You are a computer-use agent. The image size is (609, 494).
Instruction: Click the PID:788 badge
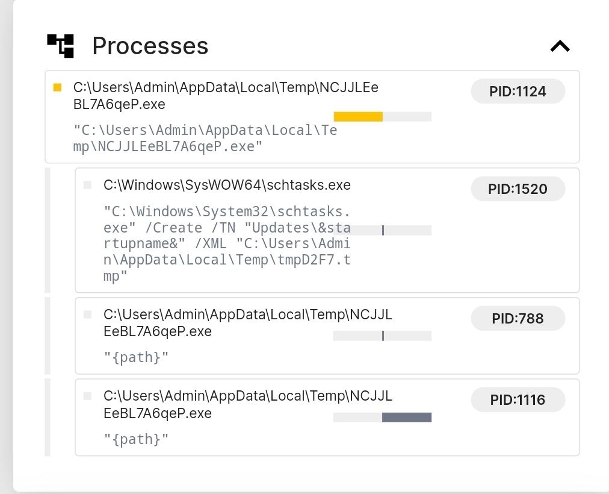coord(518,319)
